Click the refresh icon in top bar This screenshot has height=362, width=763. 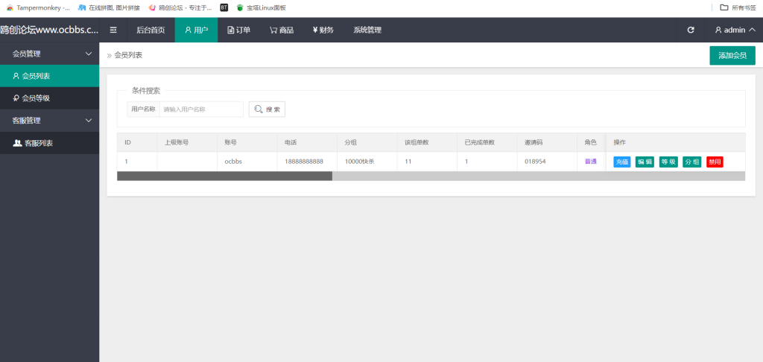point(691,30)
